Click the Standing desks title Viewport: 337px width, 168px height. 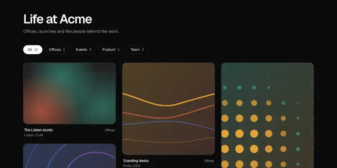click(x=136, y=161)
